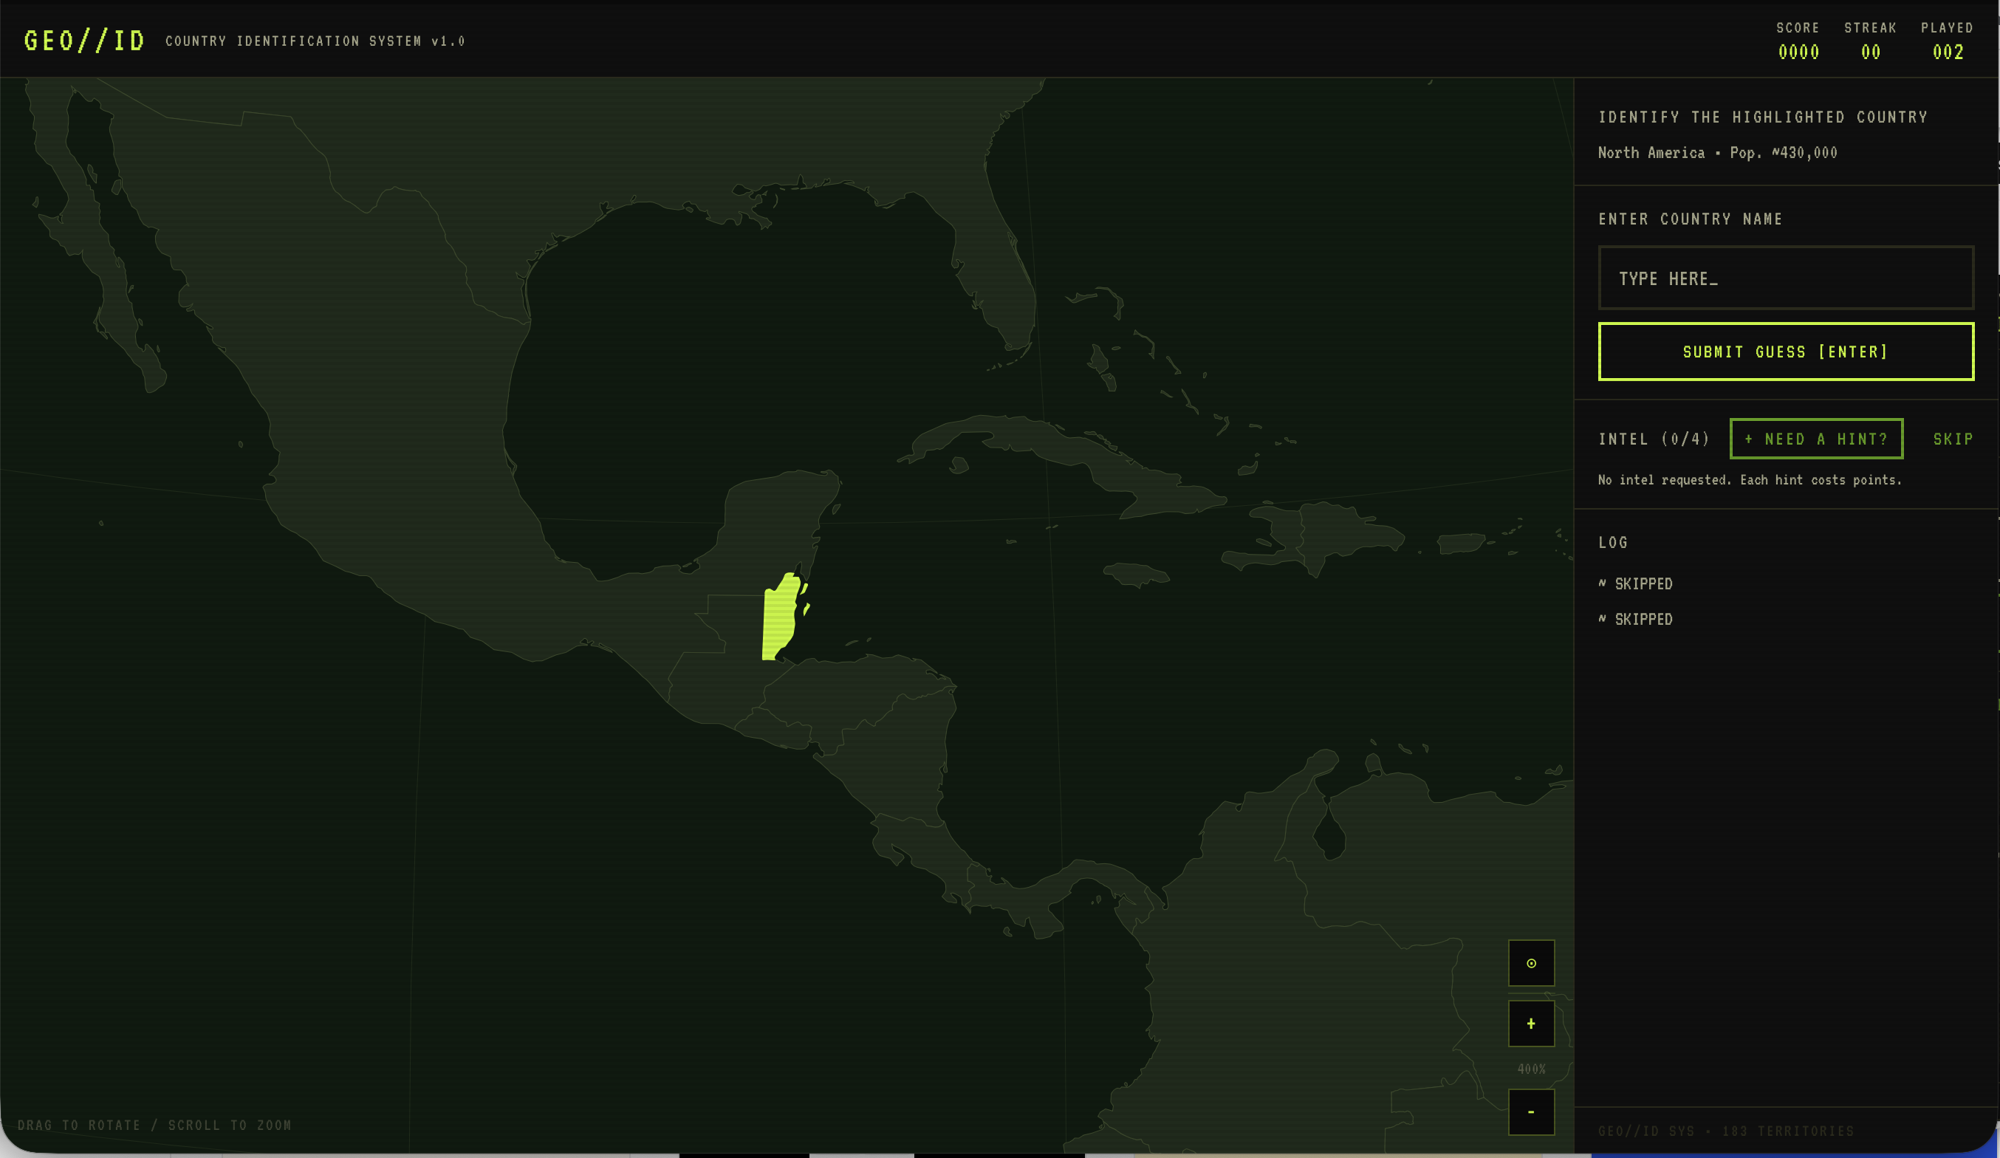Click the No intel requested message

click(1750, 480)
